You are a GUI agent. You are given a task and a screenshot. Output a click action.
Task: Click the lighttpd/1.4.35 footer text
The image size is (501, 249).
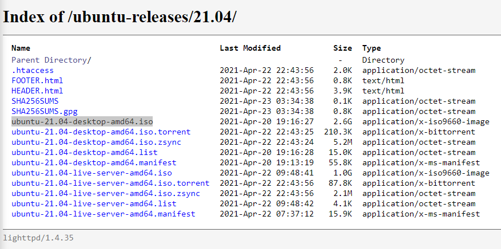coord(38,238)
